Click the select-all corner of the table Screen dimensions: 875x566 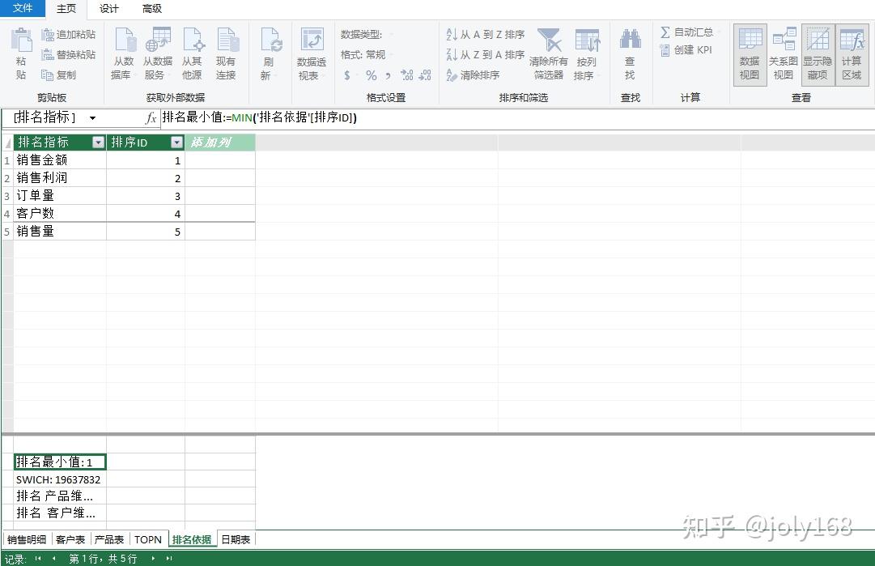(x=7, y=143)
